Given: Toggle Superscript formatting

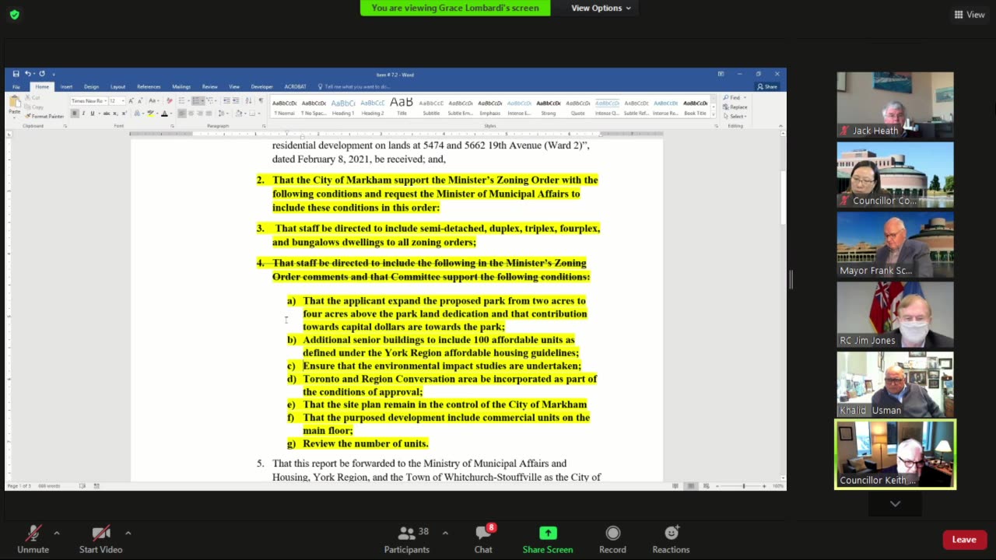Looking at the screenshot, I should [x=124, y=114].
